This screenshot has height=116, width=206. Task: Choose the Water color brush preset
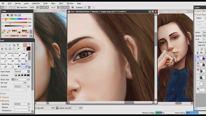(24, 54)
